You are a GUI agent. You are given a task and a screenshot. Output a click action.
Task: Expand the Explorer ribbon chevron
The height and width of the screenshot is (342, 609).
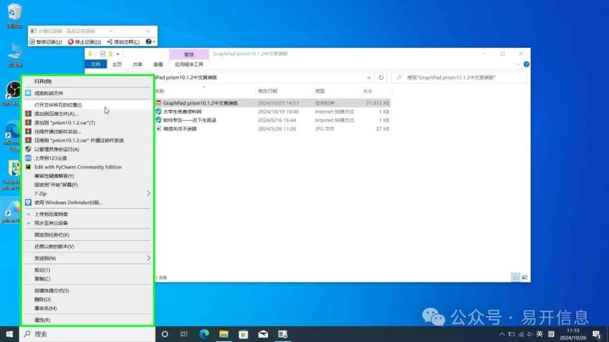coord(518,64)
